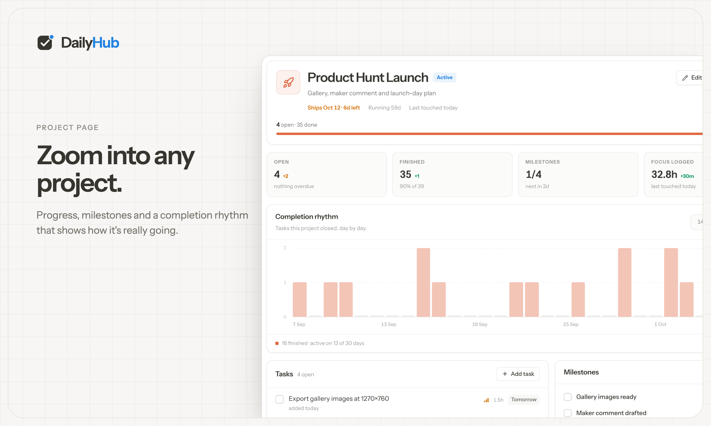The width and height of the screenshot is (711, 426).
Task: Click '90% of 39' under Finished
Action: point(412,186)
